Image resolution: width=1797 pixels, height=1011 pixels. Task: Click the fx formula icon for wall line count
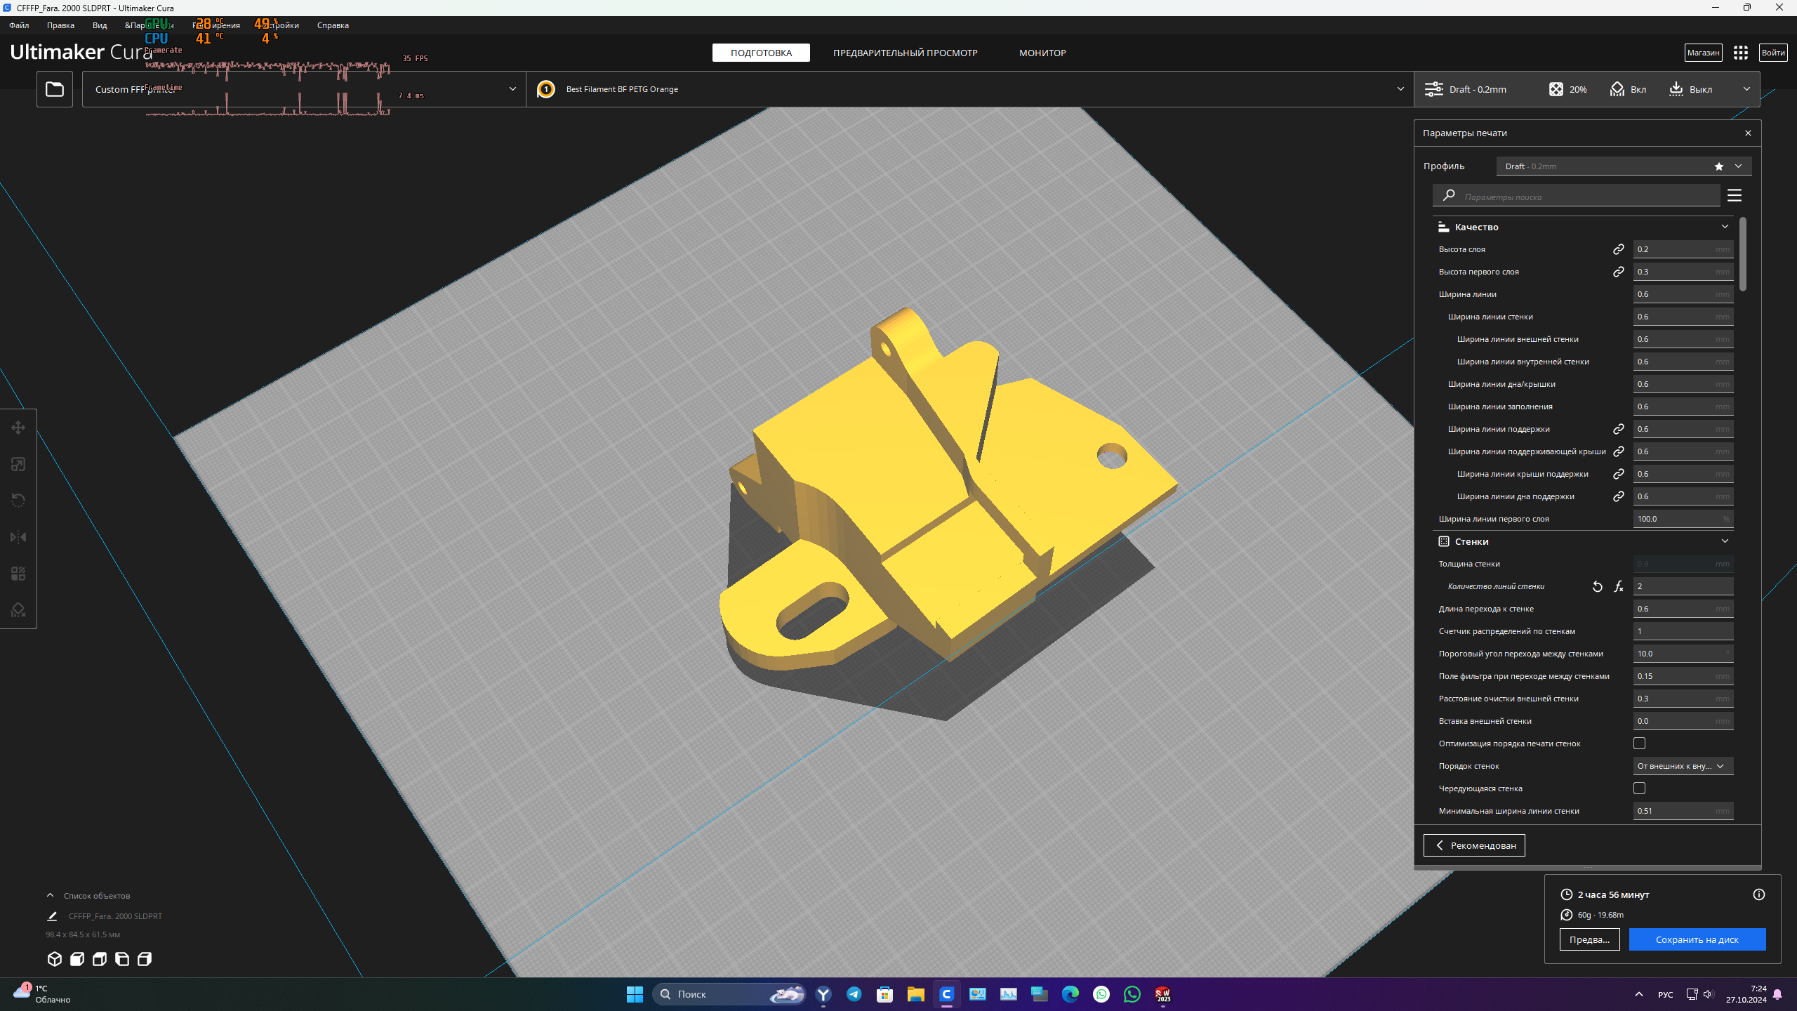(x=1619, y=586)
